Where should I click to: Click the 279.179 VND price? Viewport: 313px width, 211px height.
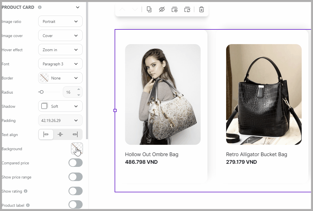coord(241,162)
